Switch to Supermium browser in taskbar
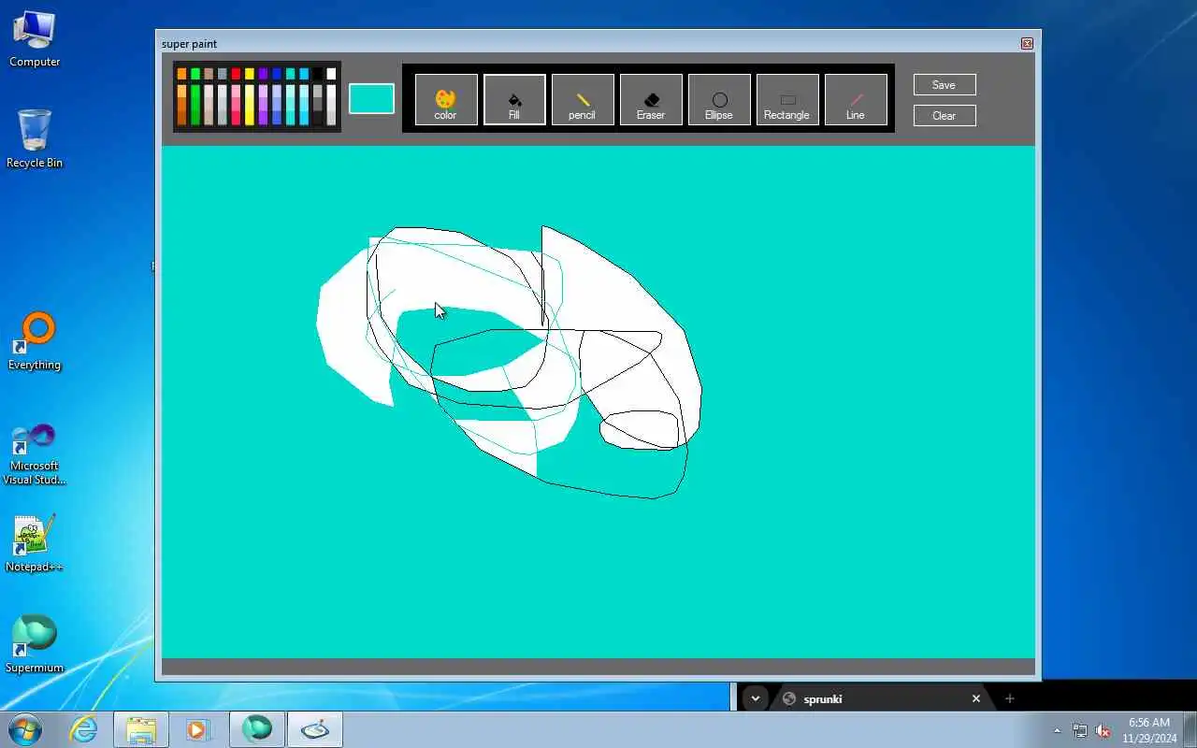The height and width of the screenshot is (748, 1197). pos(257,729)
